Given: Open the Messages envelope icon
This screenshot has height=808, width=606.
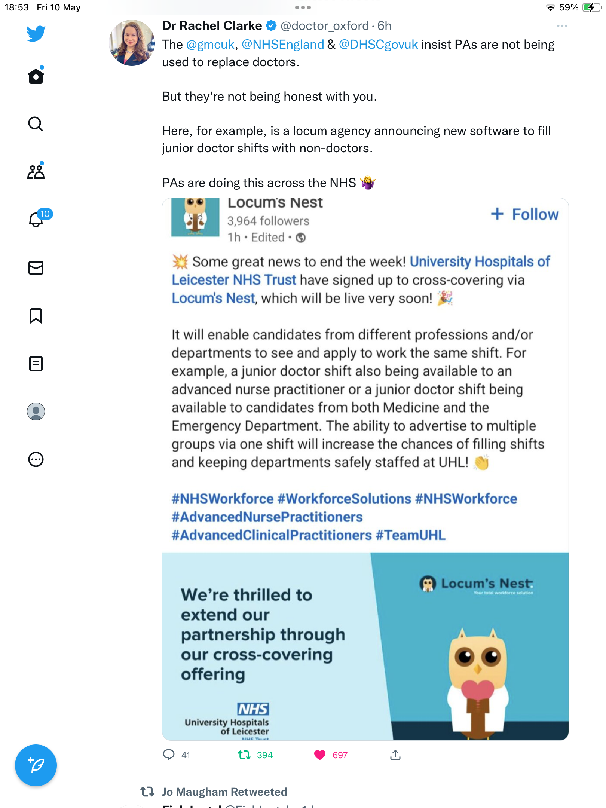Looking at the screenshot, I should pos(36,268).
